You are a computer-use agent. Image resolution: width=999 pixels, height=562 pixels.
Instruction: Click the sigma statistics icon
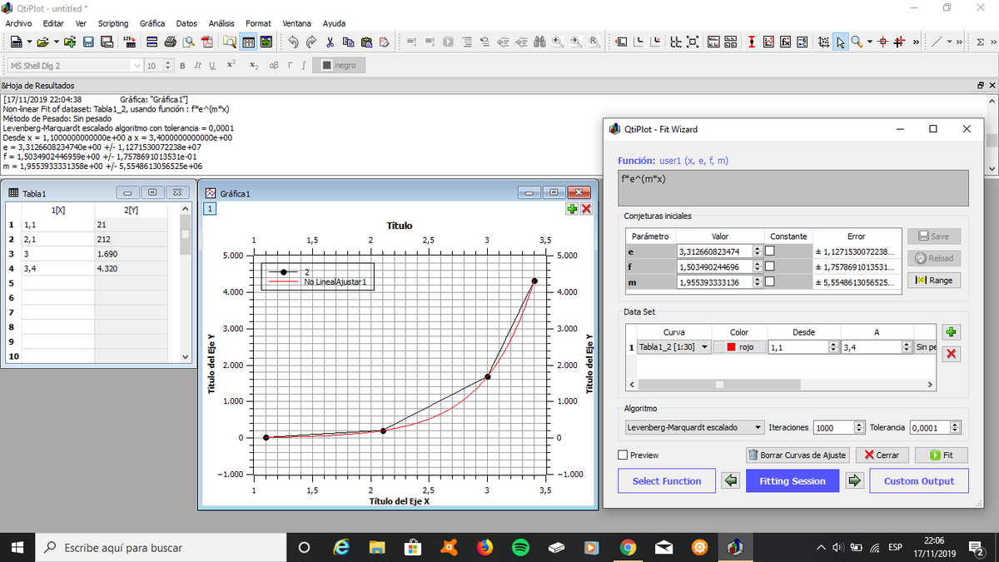[x=980, y=42]
